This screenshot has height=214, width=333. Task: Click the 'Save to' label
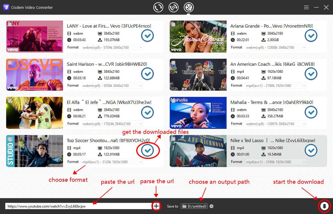(172, 206)
